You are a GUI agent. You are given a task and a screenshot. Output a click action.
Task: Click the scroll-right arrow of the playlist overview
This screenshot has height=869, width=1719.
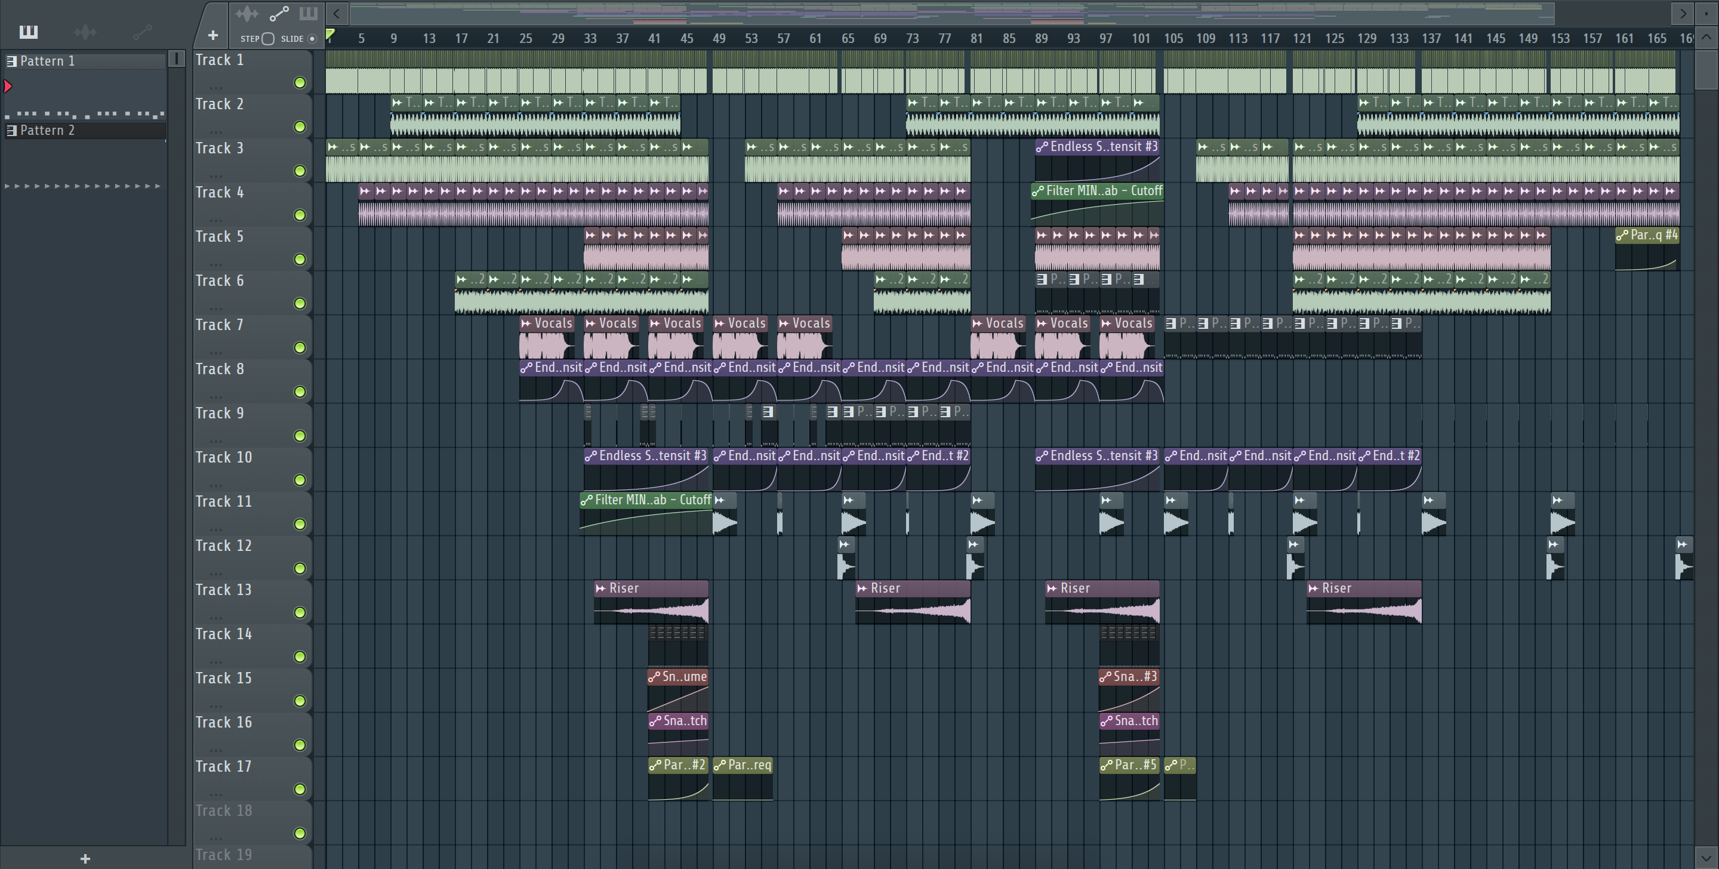pyautogui.click(x=1683, y=13)
